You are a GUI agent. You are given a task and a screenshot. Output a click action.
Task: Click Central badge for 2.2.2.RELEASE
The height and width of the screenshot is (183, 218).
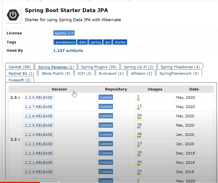click(106, 153)
